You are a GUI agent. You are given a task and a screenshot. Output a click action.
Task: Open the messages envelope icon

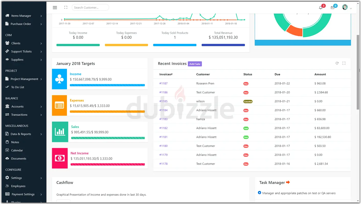(332, 8)
